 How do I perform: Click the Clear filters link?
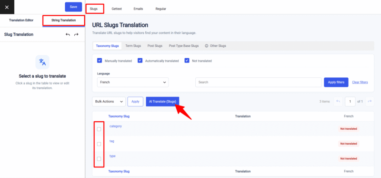point(360,82)
